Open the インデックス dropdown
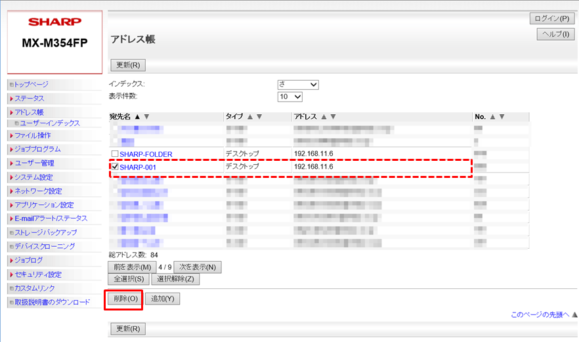Viewport: 579px width, 342px height. (298, 85)
